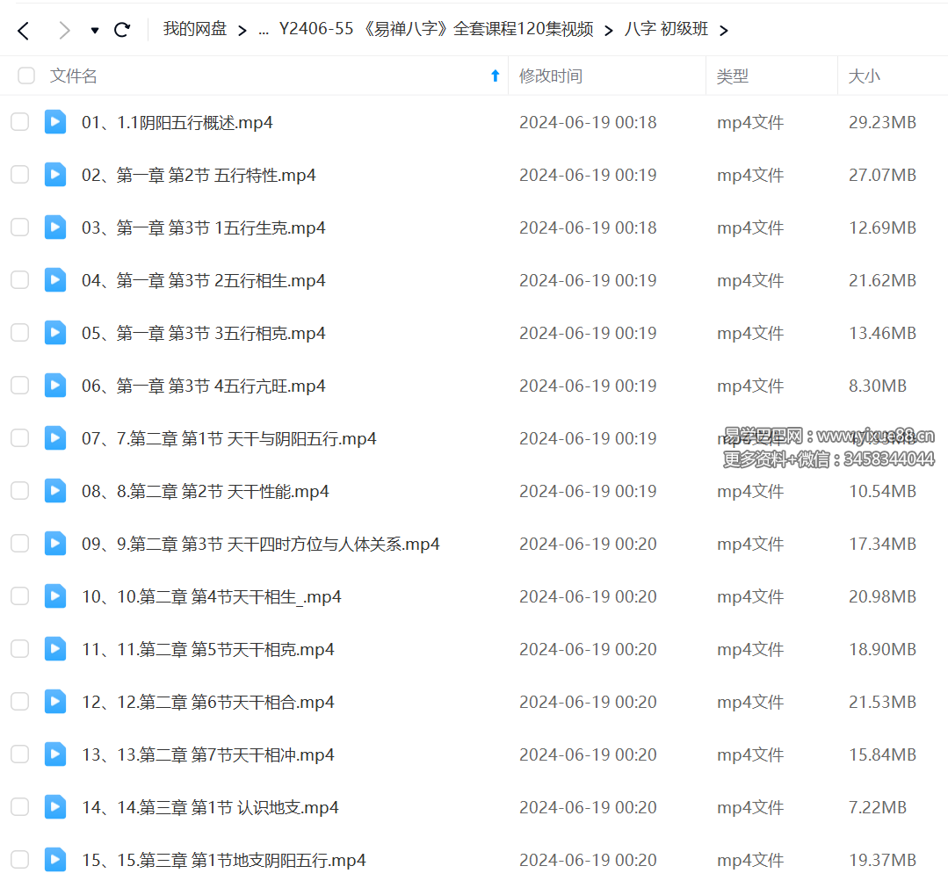Click the forward navigation arrow
The height and width of the screenshot is (895, 948).
(63, 29)
